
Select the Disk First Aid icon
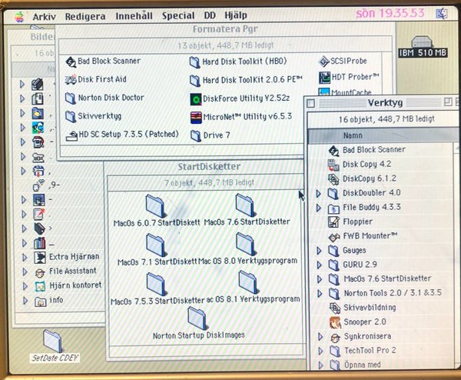[71, 79]
